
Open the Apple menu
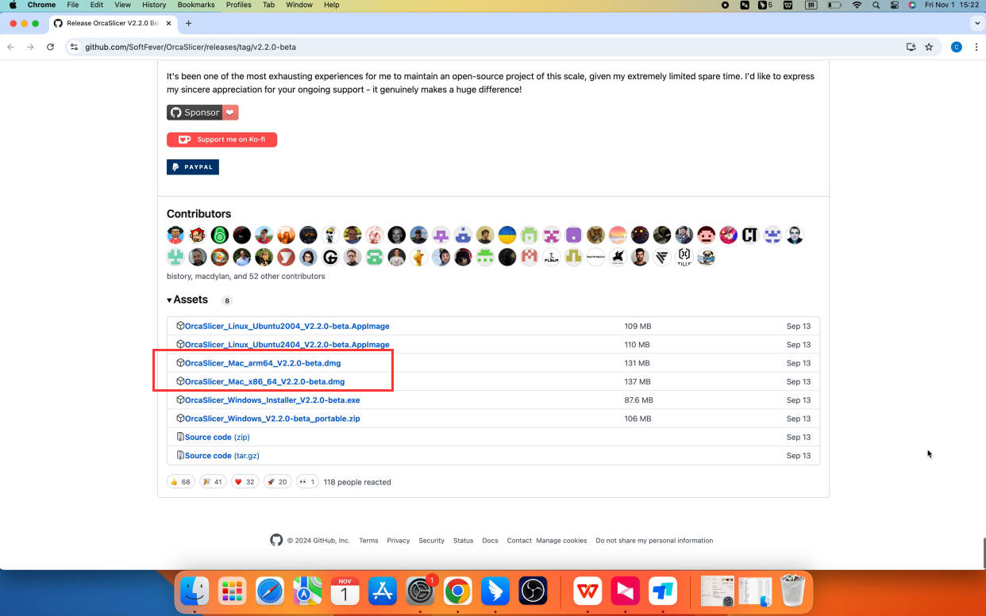13,5
